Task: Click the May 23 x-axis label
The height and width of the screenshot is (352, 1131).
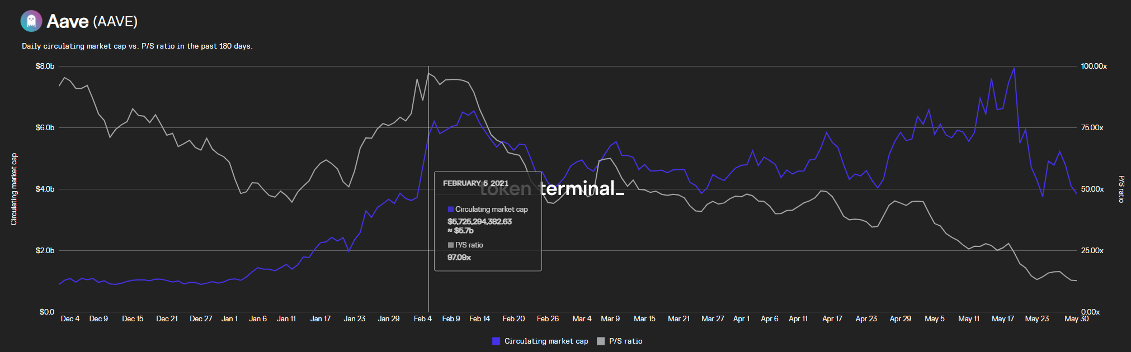Action: 1037,318
